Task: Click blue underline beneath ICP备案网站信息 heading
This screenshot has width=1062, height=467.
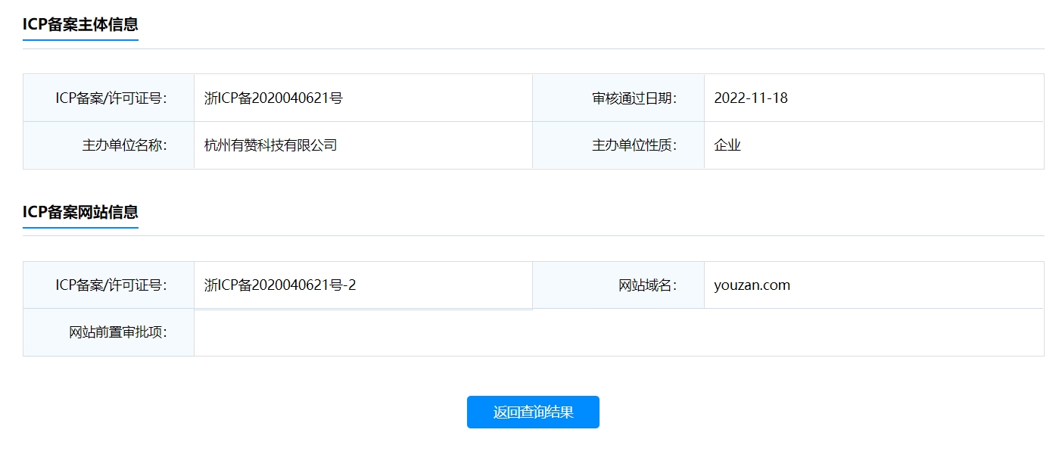Action: tap(80, 228)
